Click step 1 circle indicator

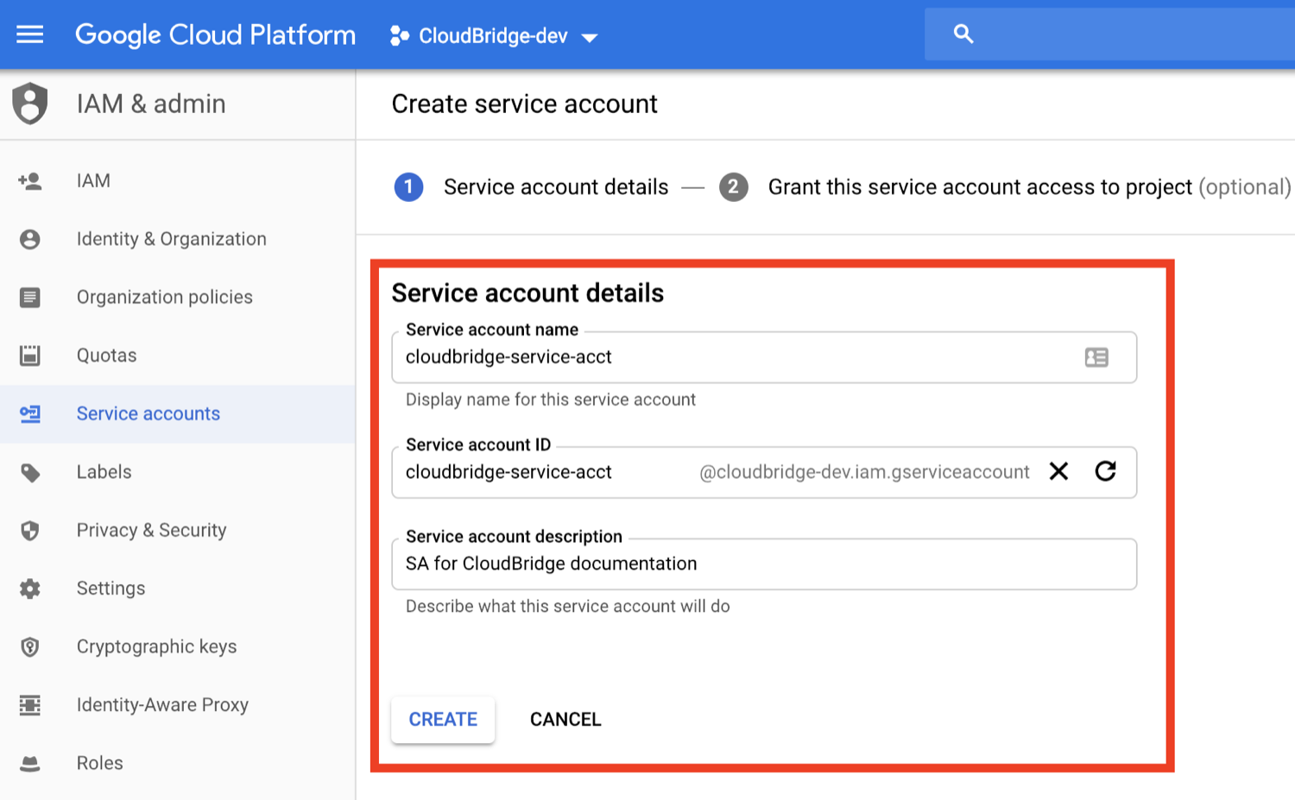(408, 187)
